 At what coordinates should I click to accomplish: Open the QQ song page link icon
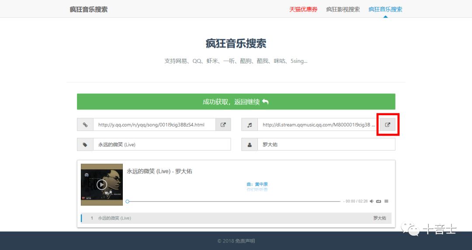223,125
